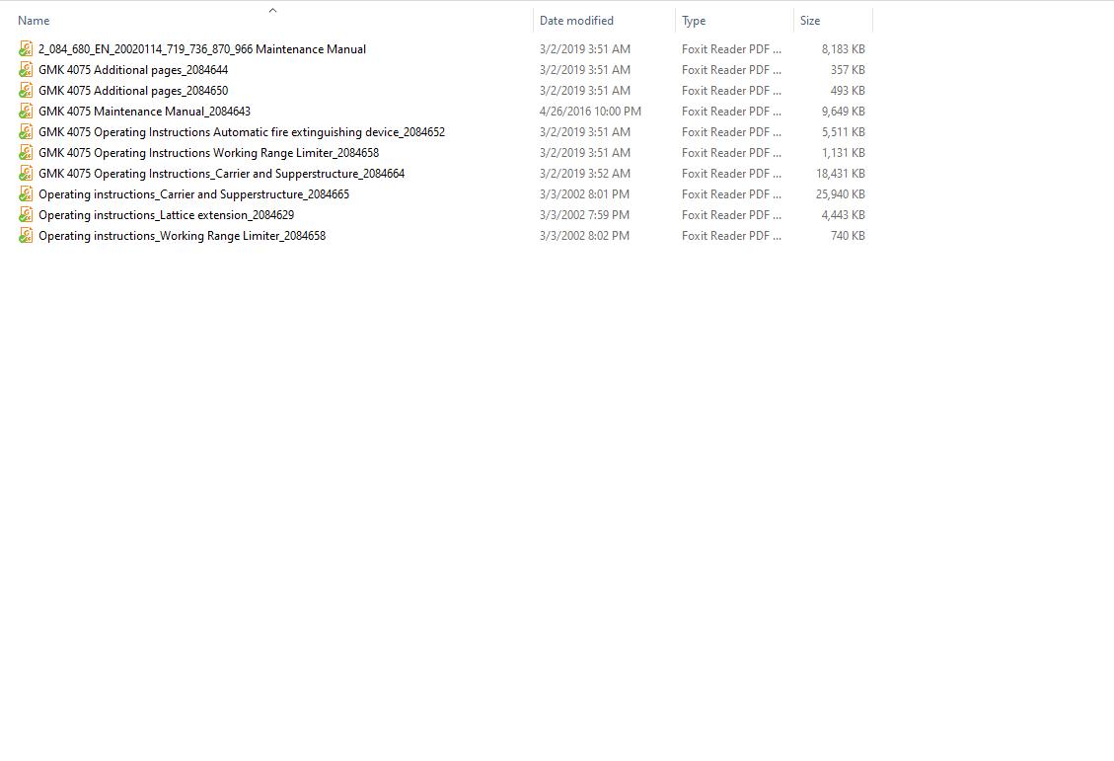Select file GMK 4075 Maintenance Manual_2084643
The height and width of the screenshot is (761, 1114).
(x=144, y=111)
